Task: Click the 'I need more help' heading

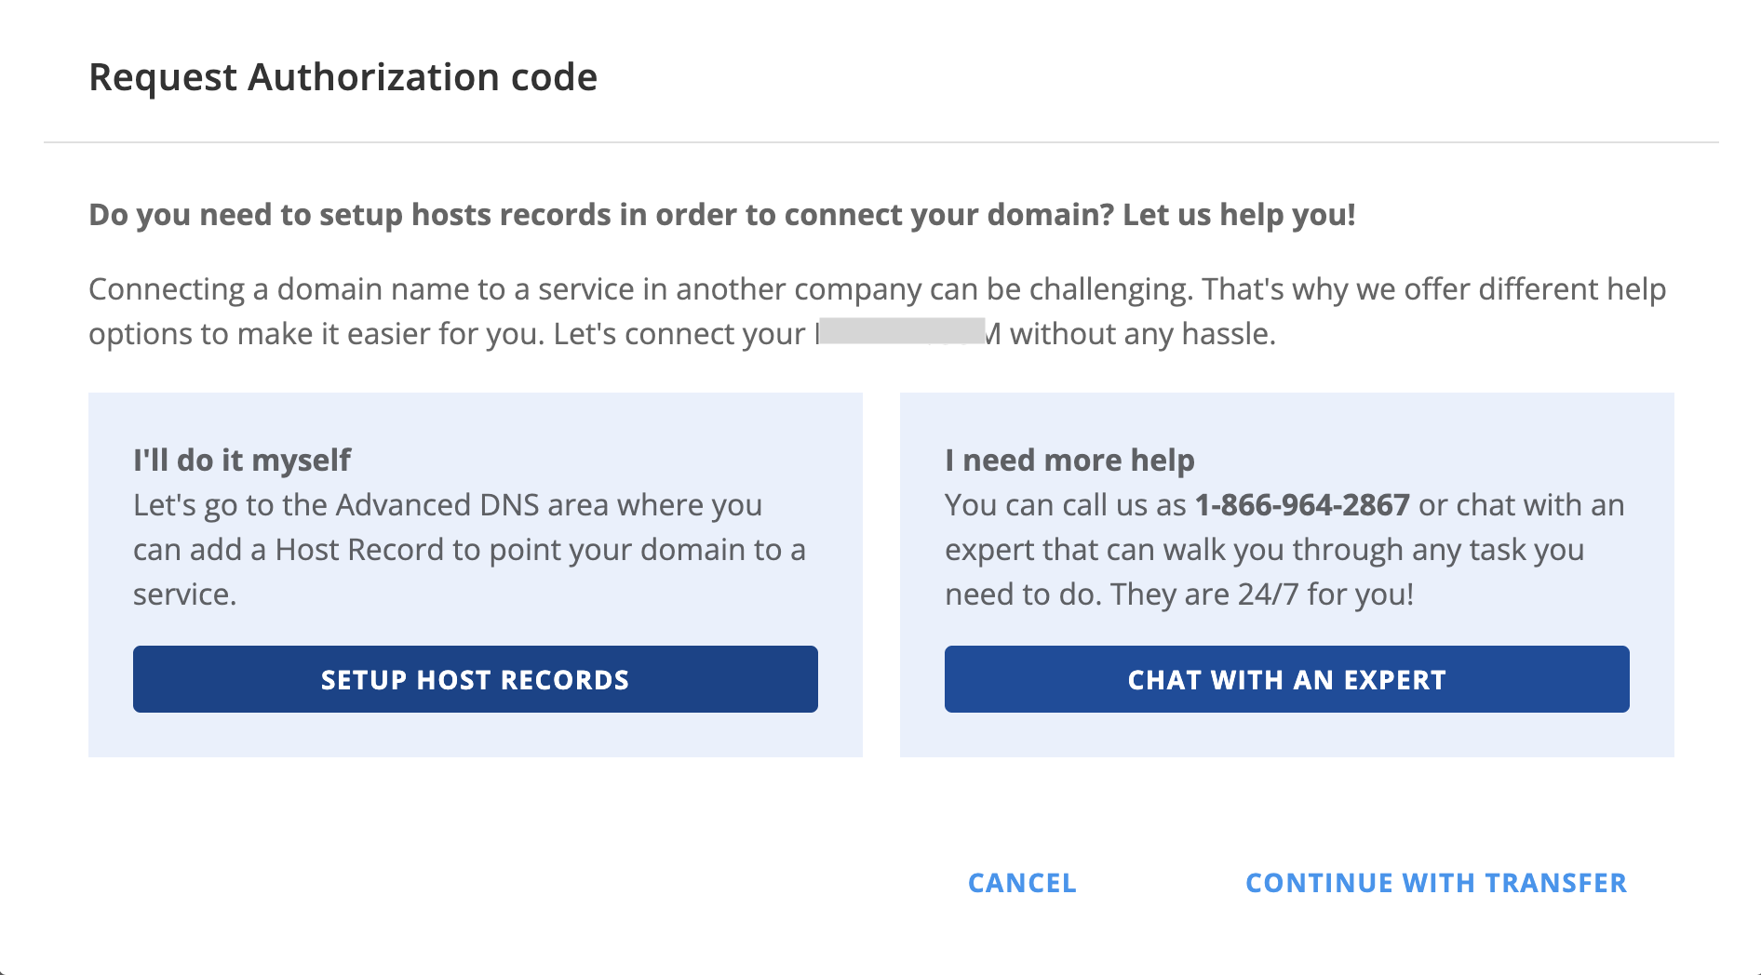Action: pyautogui.click(x=1069, y=460)
